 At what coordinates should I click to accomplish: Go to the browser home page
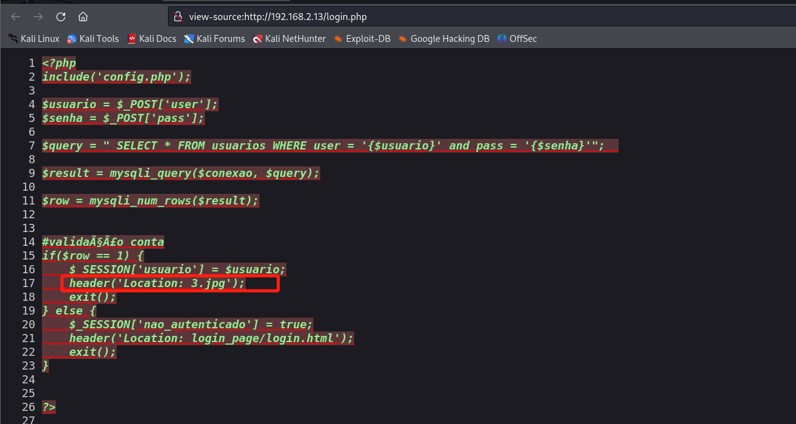(83, 17)
